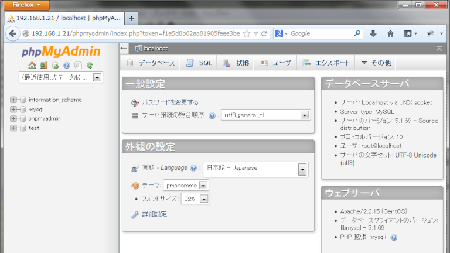
Task: Open help icon next to collation label
Action: click(212, 115)
